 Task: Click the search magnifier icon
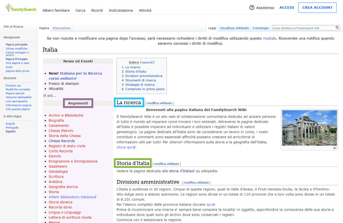pyautogui.click(x=337, y=27)
